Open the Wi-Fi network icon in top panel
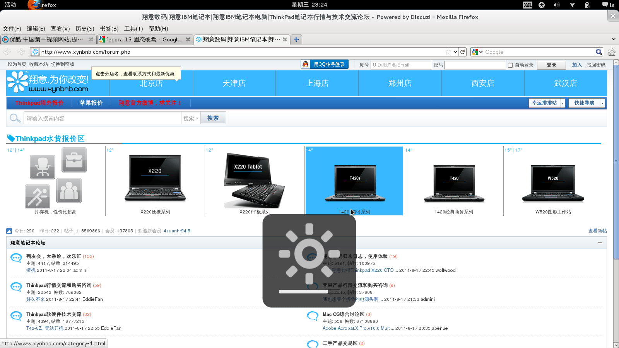Image resolution: width=619 pixels, height=348 pixels. coord(572,5)
